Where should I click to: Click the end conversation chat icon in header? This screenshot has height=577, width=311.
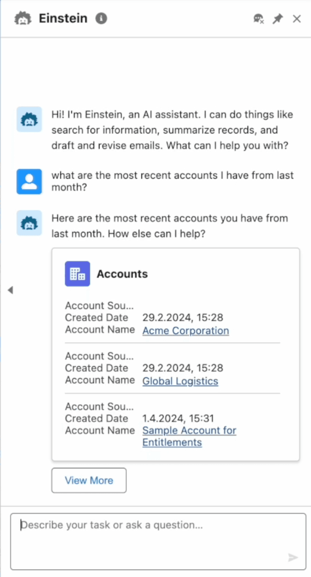pos(259,19)
